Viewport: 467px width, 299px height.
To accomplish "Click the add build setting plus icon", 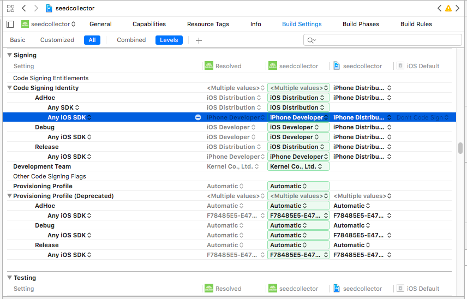I will [x=199, y=40].
